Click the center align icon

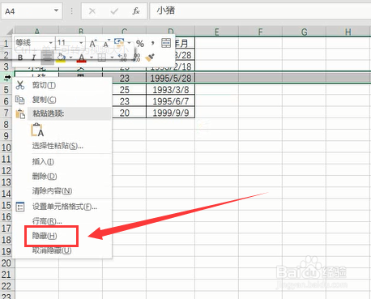[47, 58]
